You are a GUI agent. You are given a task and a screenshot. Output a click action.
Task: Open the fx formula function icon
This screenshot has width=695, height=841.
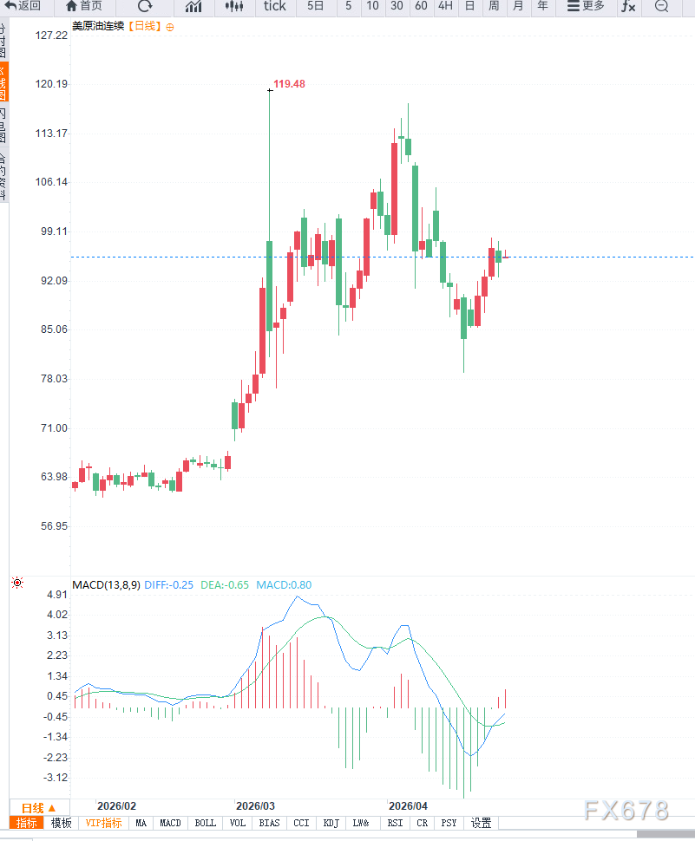click(x=627, y=6)
